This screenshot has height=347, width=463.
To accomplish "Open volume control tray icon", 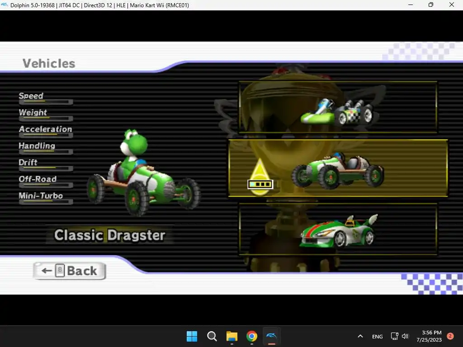I will (405, 336).
